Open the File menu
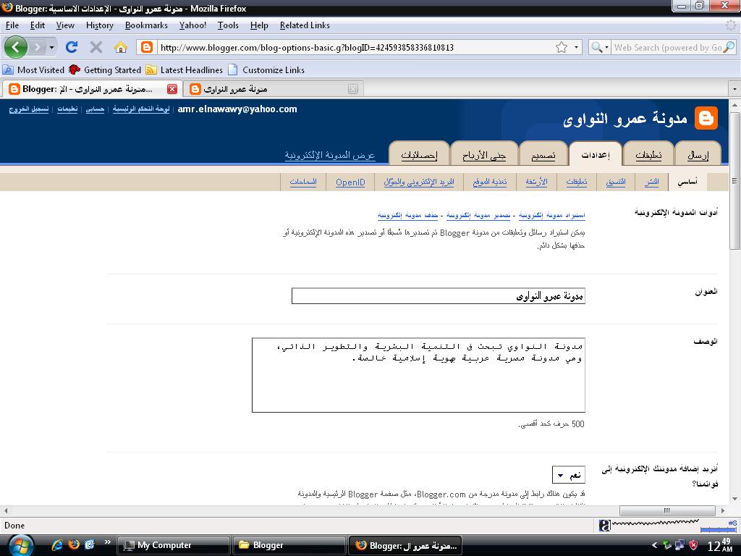The width and height of the screenshot is (741, 556). (x=12, y=25)
